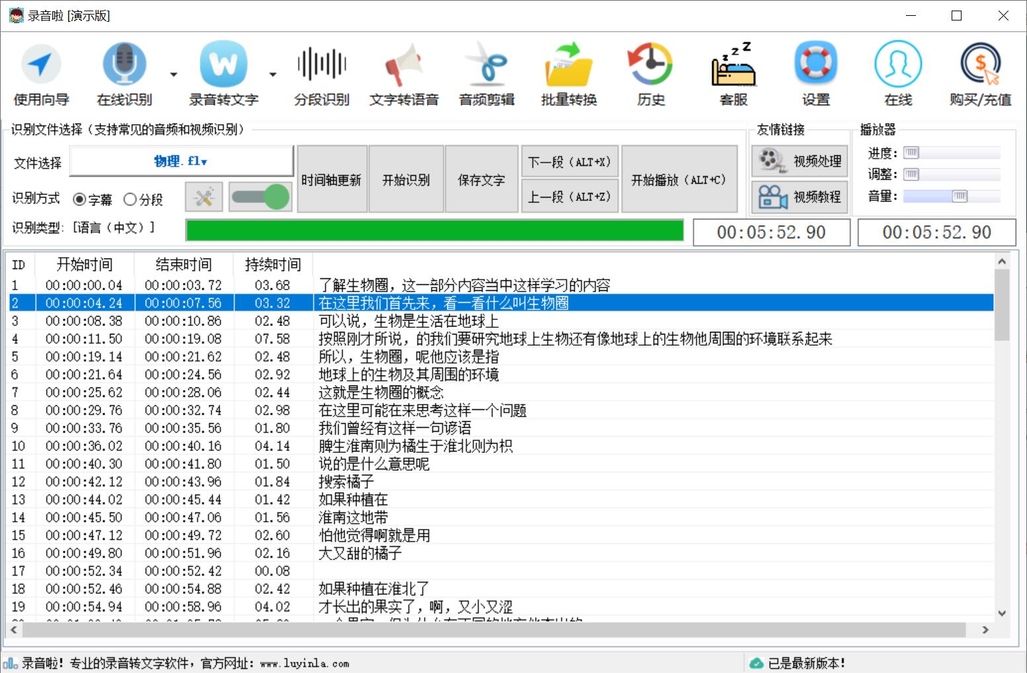Select row 大又甜的橘子

point(501,553)
